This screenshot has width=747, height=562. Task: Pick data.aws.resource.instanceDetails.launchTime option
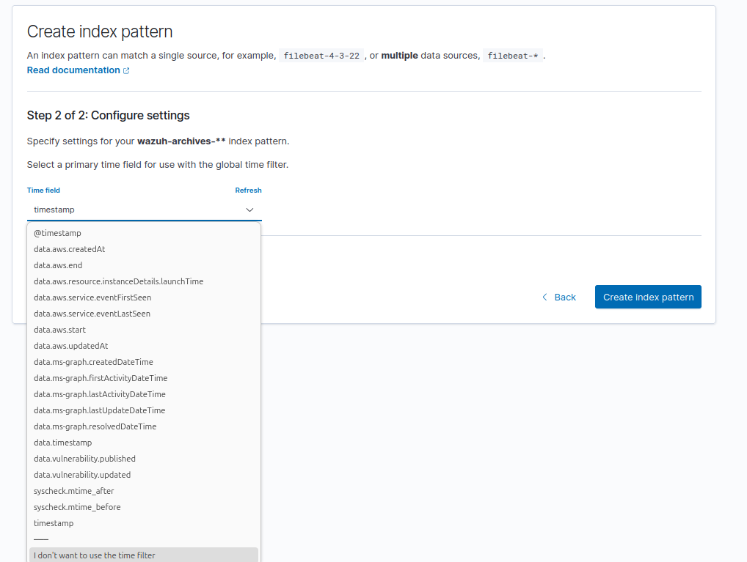point(118,281)
